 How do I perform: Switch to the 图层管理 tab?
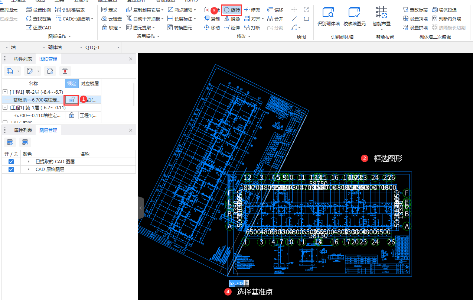tap(48, 130)
